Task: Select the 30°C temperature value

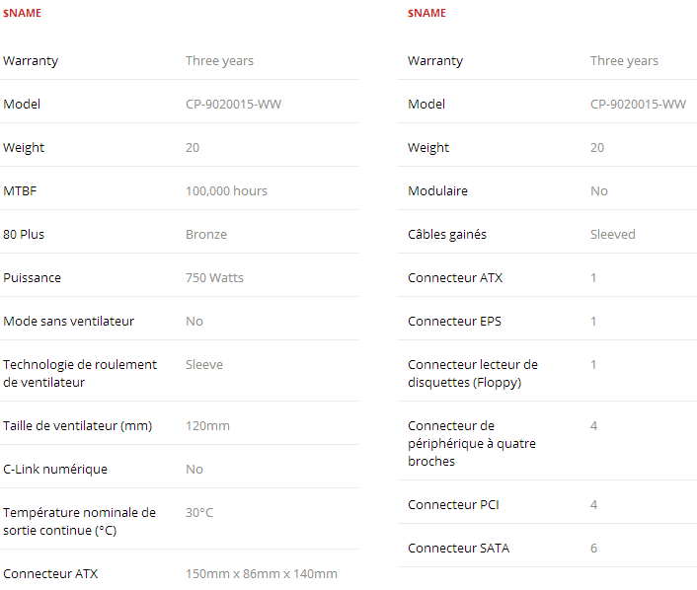Action: pyautogui.click(x=199, y=513)
